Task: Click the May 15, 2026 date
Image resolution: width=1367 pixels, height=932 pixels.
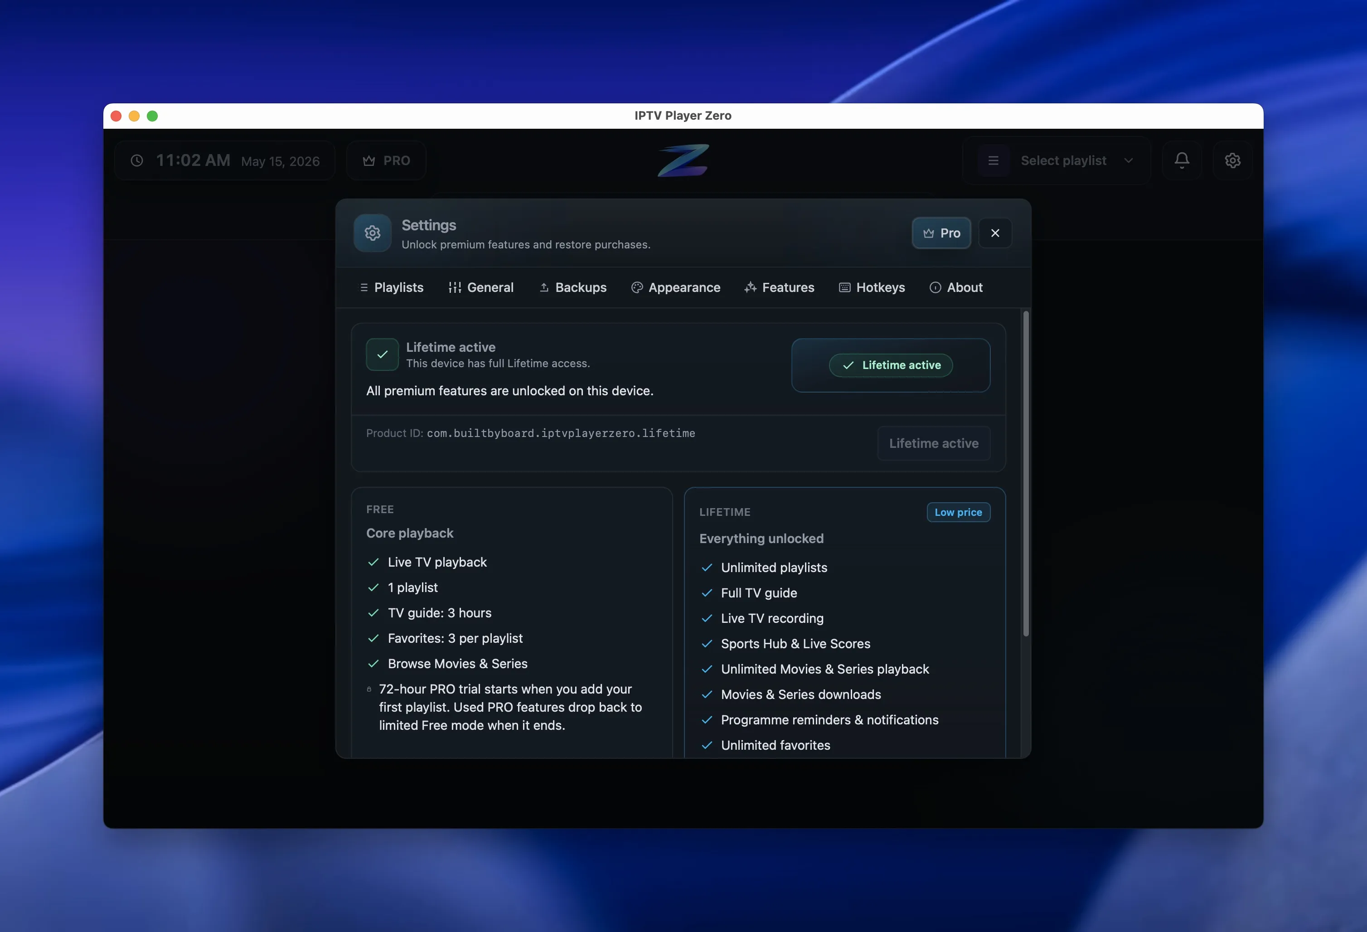Action: pyautogui.click(x=281, y=161)
